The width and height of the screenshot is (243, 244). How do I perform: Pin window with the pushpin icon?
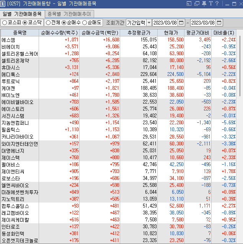(x=204, y=3)
